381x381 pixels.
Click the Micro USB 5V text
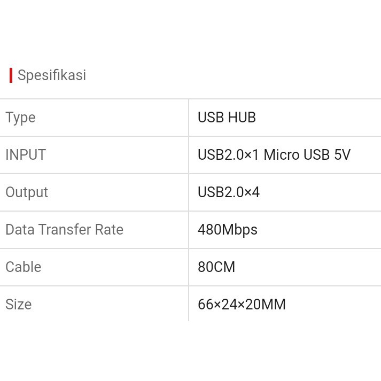pos(307,155)
